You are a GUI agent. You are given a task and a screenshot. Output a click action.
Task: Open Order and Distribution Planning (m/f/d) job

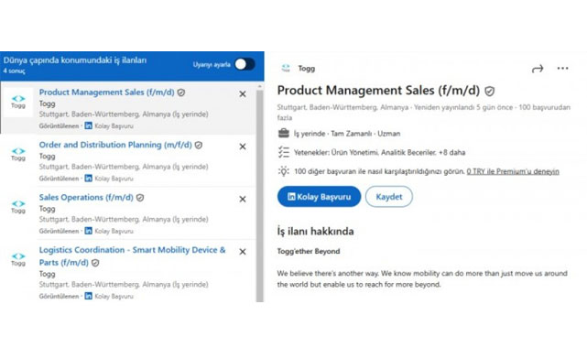pos(115,145)
